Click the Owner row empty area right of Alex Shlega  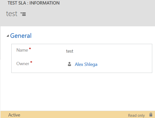click(x=125, y=64)
